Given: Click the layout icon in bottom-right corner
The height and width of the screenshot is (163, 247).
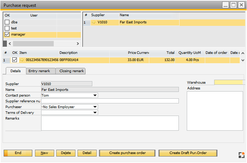Looking at the screenshot, I should click(242, 155).
